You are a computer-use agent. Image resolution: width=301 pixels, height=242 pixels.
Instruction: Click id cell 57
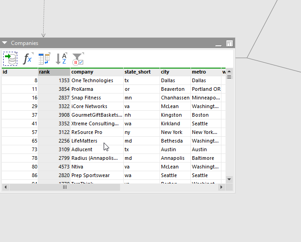(x=20, y=132)
